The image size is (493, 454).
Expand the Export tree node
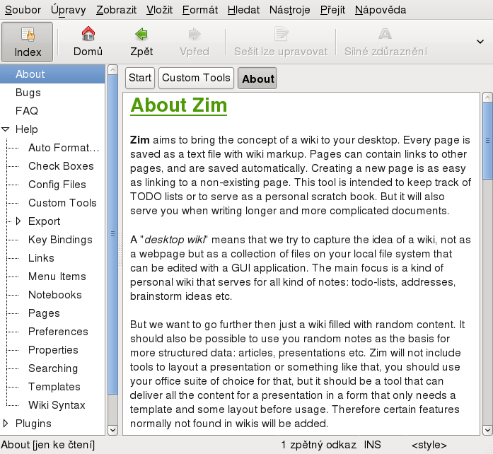click(x=18, y=221)
